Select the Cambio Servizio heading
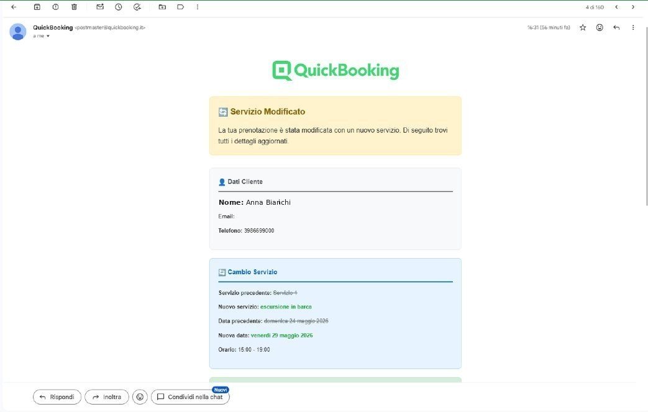 coord(252,272)
